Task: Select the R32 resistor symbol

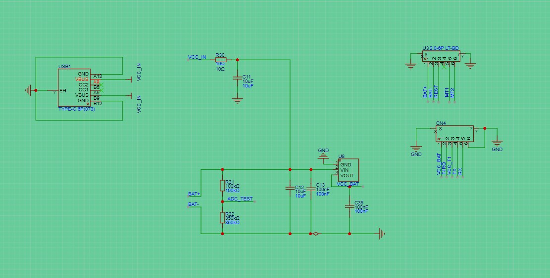Action: [222, 217]
